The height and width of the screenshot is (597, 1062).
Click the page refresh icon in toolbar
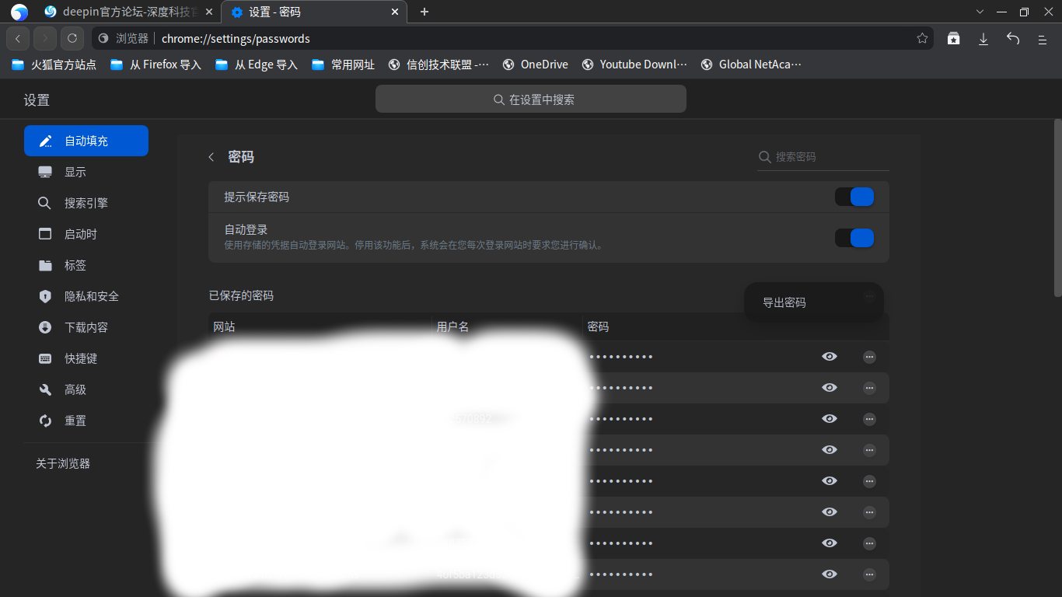click(72, 37)
